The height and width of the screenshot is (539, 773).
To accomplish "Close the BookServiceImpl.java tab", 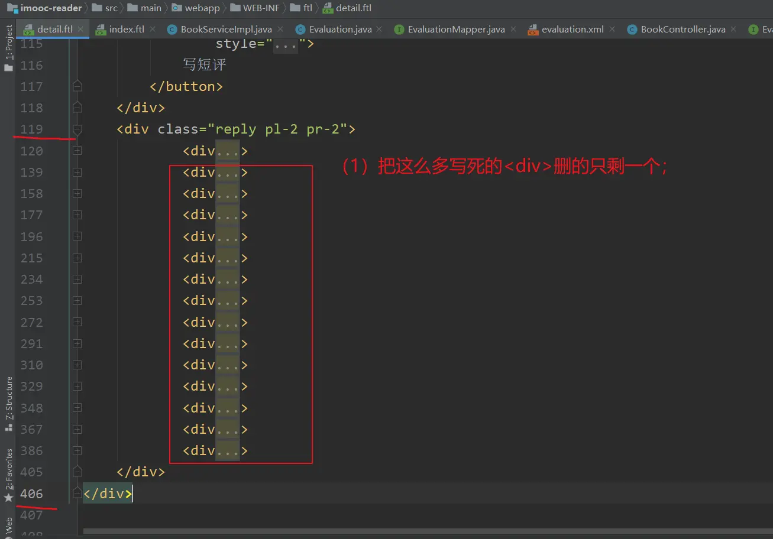I will point(280,29).
